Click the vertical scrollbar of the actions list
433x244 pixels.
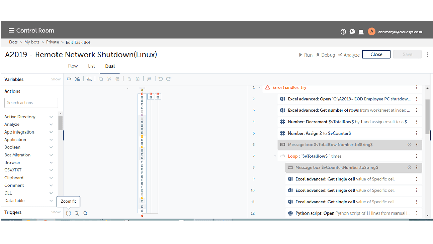point(60,123)
